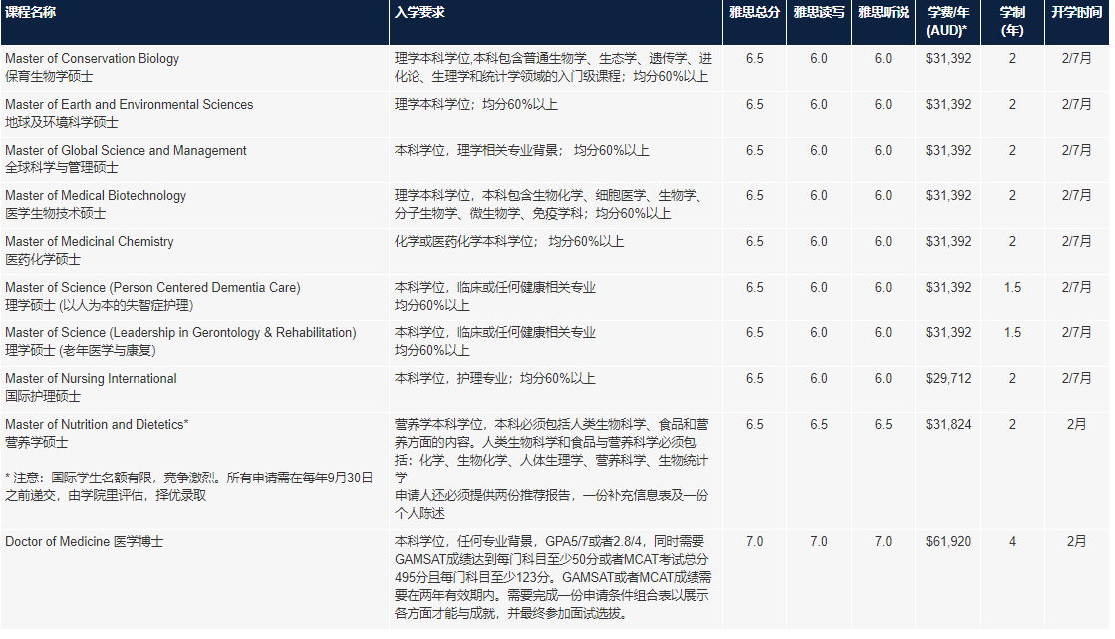Select Master of Science (Person Centered Dementia Care)
1115x639 pixels.
click(x=152, y=287)
